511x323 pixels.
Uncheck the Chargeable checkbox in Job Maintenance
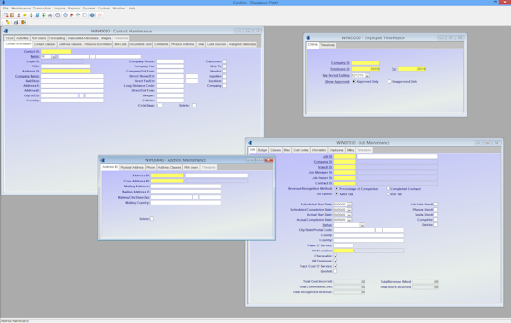click(x=336, y=256)
